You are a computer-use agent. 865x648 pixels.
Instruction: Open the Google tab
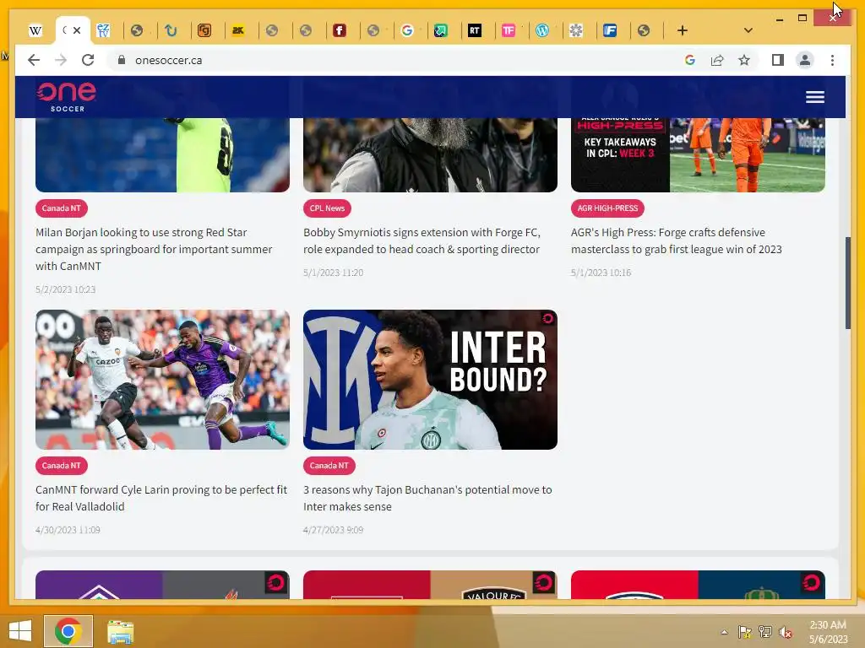[x=407, y=31]
